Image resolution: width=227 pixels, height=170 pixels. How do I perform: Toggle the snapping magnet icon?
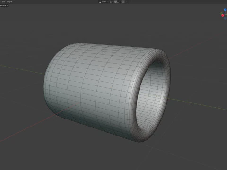click(x=115, y=2)
